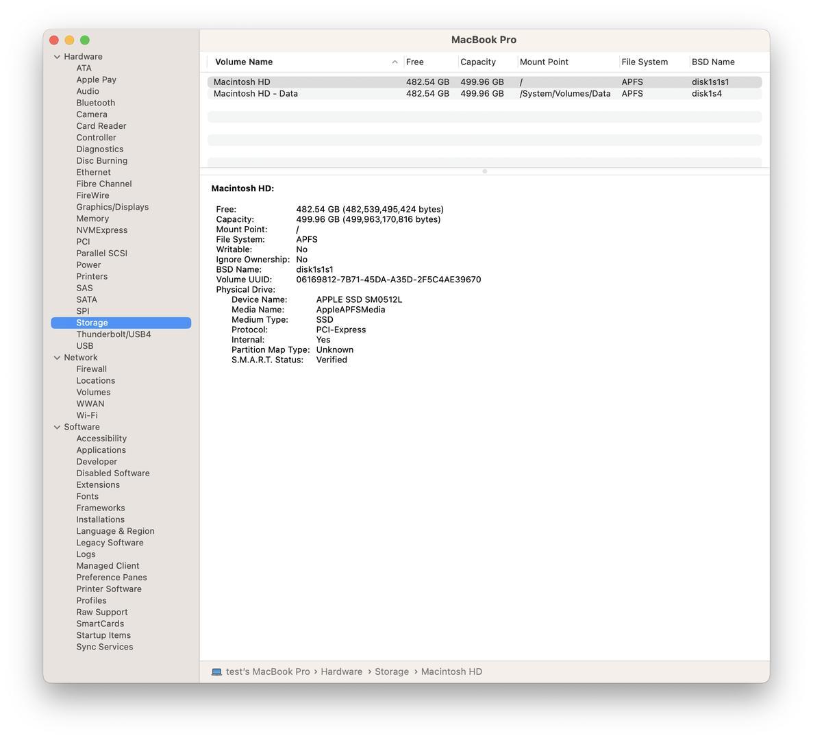Select Graphics/Displays in sidebar
Image resolution: width=813 pixels, height=740 pixels.
[x=112, y=207]
